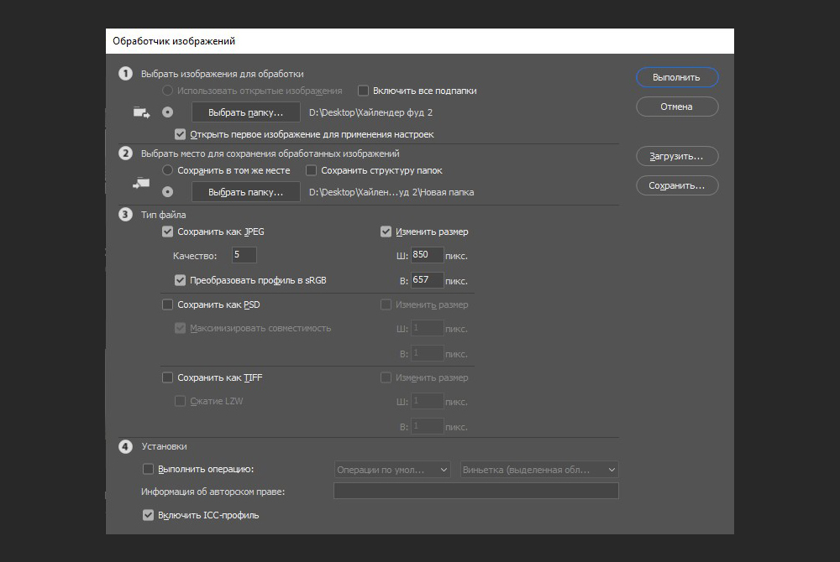
Task: Open the Операции по умол… dropdown
Action: pos(392,470)
